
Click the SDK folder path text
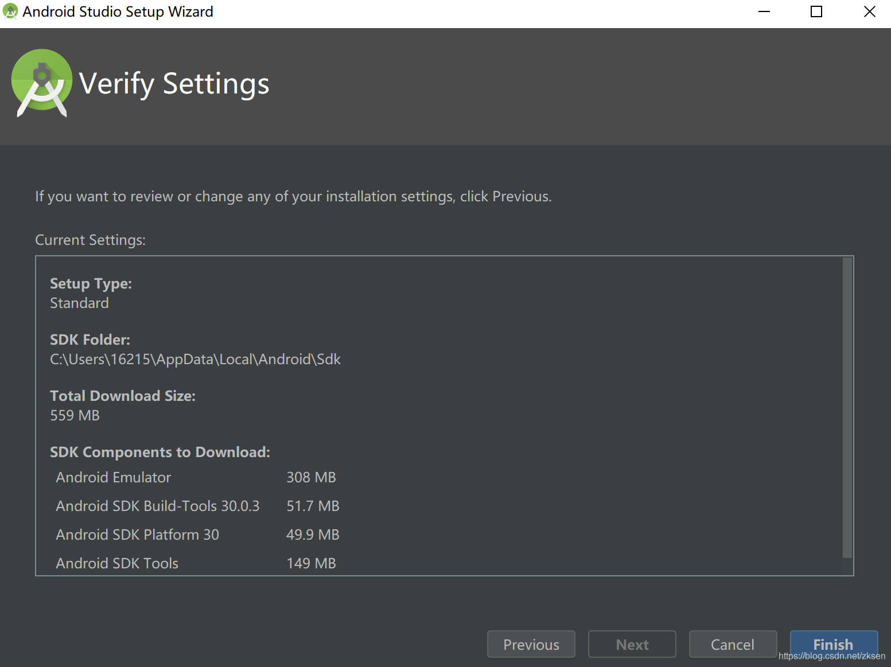[195, 360]
